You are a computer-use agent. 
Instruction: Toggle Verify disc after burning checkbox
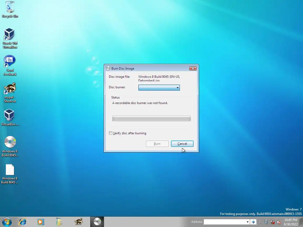click(110, 133)
